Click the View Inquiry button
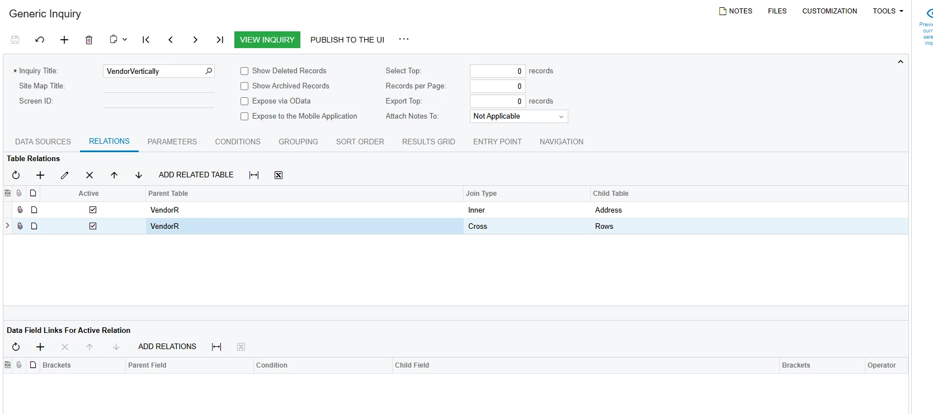933x414 pixels. tap(267, 40)
